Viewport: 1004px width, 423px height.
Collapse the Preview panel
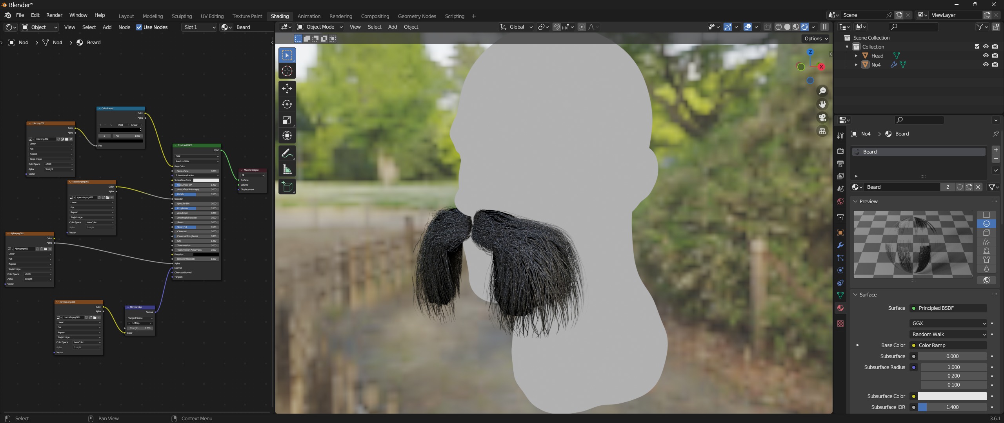click(x=855, y=201)
